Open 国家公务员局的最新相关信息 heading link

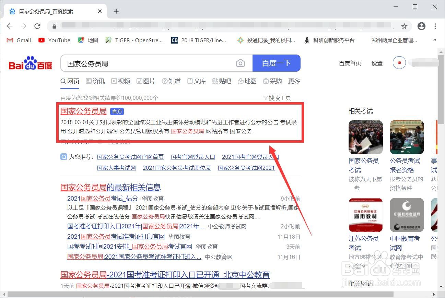(110, 187)
